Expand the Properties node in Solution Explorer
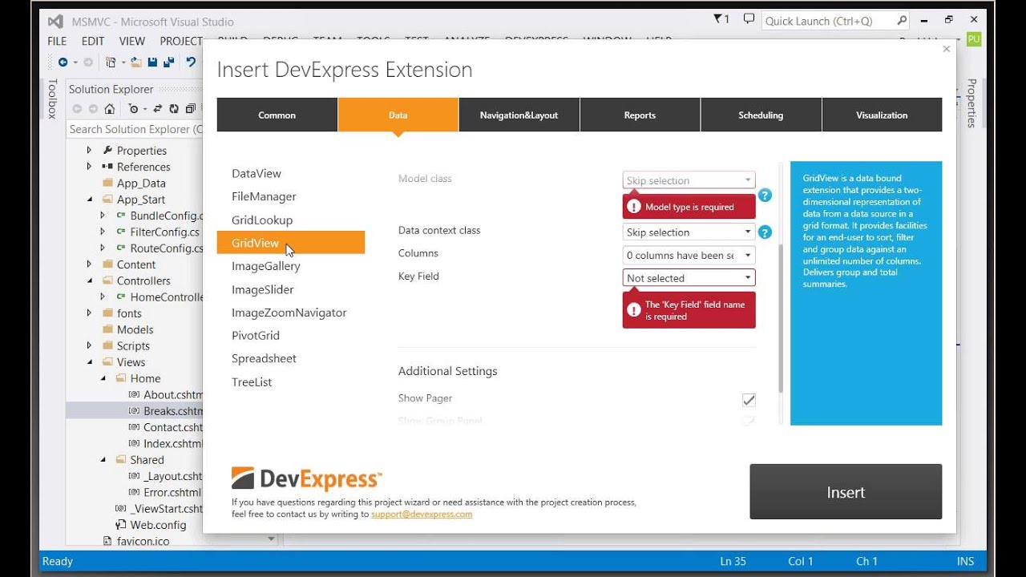Screen dimensions: 1026x577 (89, 150)
